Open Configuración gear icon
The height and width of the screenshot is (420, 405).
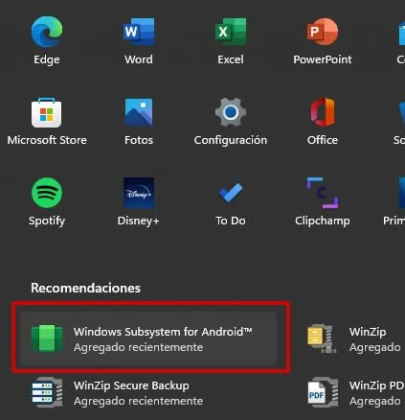(x=231, y=112)
